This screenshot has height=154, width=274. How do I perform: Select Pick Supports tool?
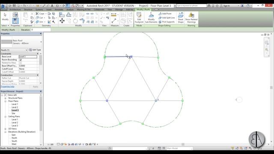tap(167, 22)
